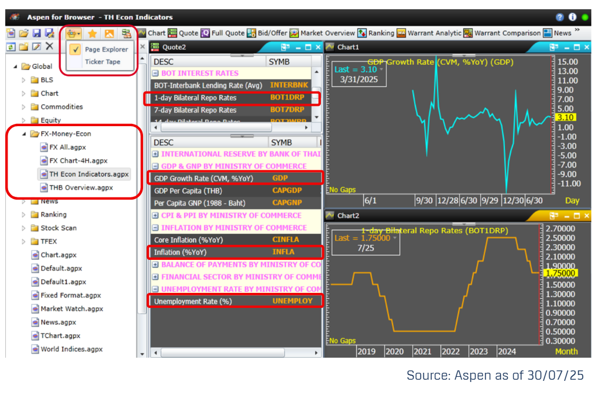
Task: Open Warrant Analytic from the toolbar
Action: click(x=429, y=33)
